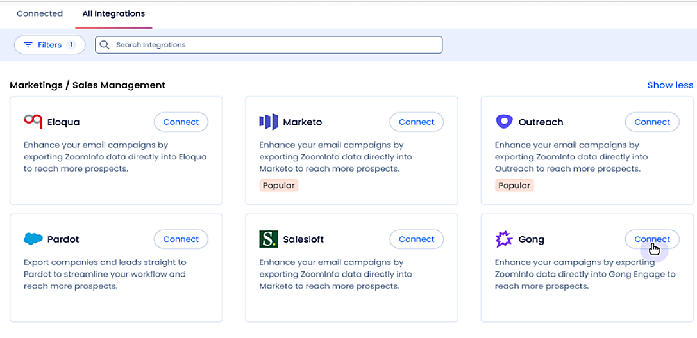697x338 pixels.
Task: Click the Outreach card description text
Action: (571, 157)
